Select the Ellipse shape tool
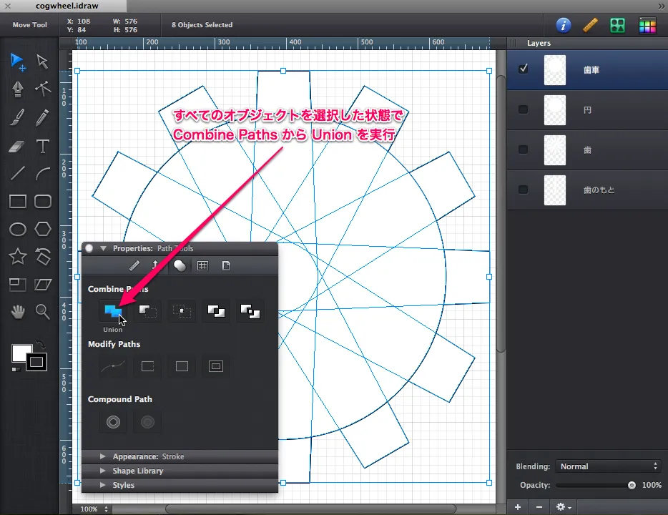668x515 pixels. pos(18,229)
